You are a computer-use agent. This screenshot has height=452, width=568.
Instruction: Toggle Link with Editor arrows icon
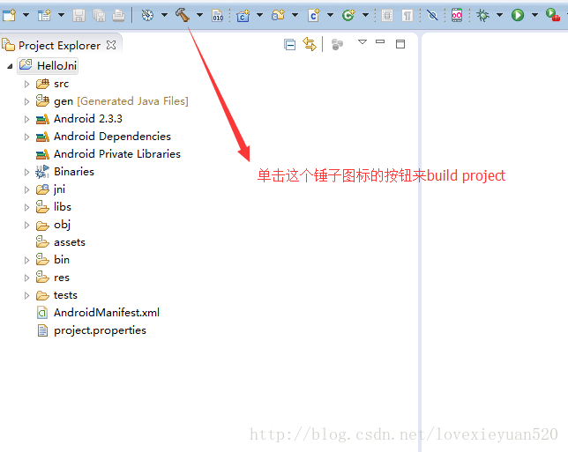[310, 44]
